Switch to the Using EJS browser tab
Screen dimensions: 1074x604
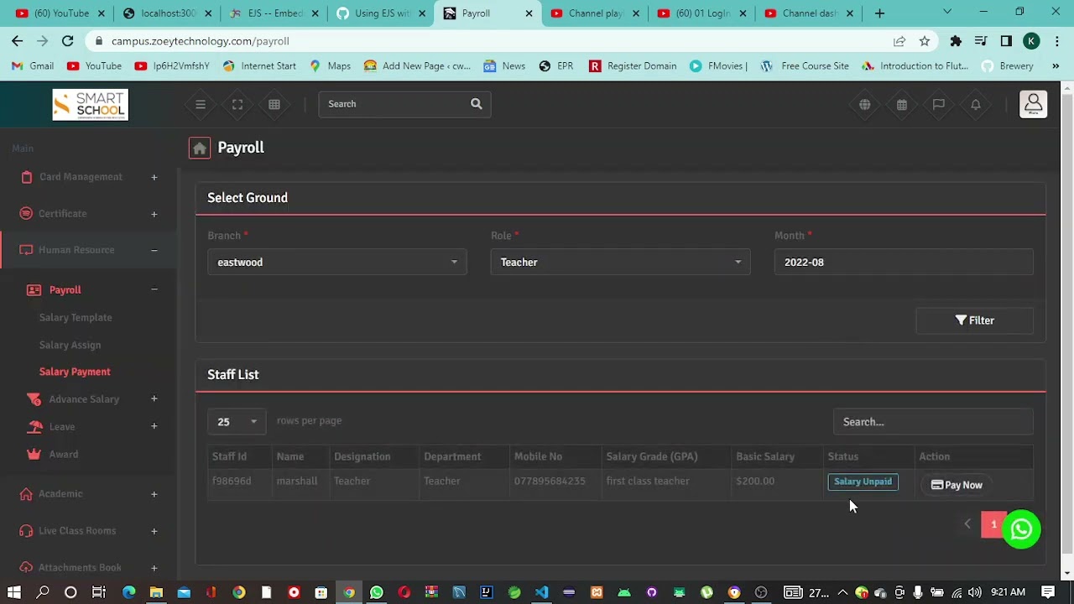379,13
